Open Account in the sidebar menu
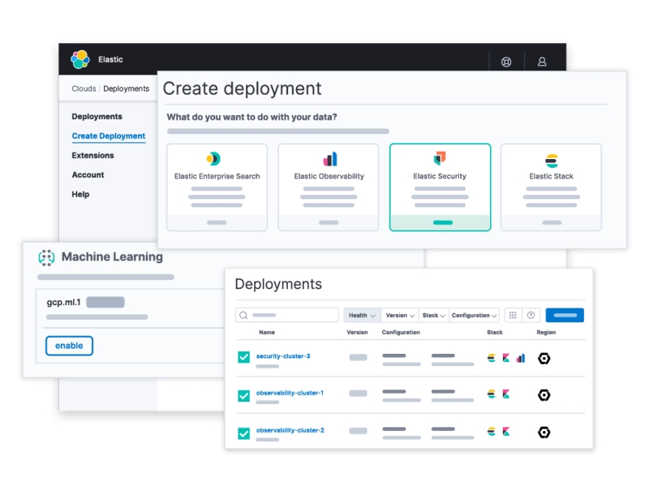Image resolution: width=649 pixels, height=491 pixels. [88, 175]
